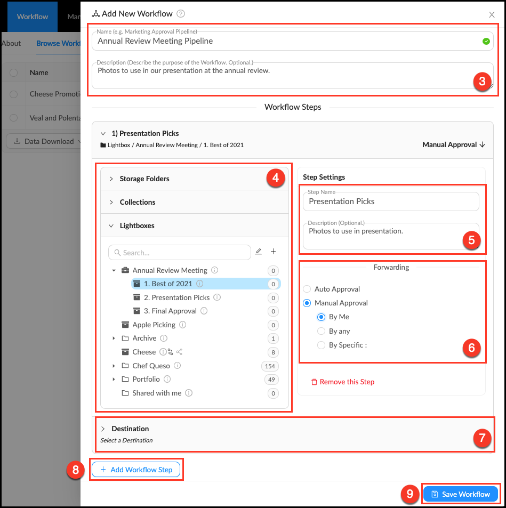
Task: Expand the Archive folder tree node
Action: tap(114, 338)
